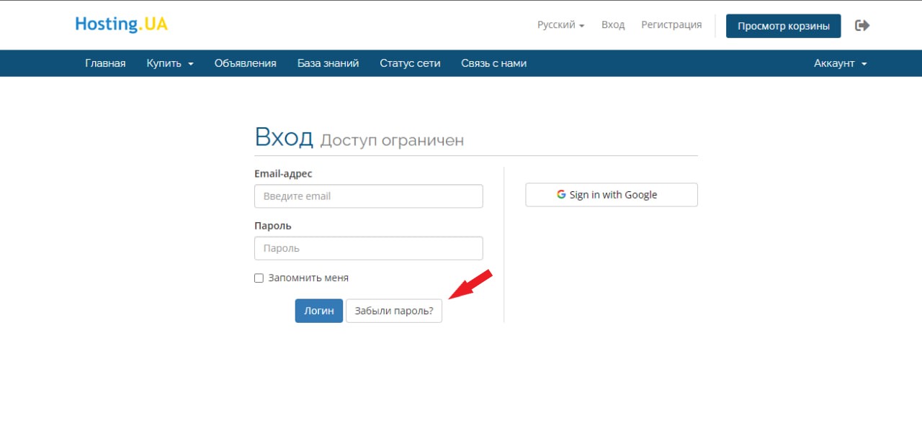Click the Запомнить меня label text

(x=308, y=278)
